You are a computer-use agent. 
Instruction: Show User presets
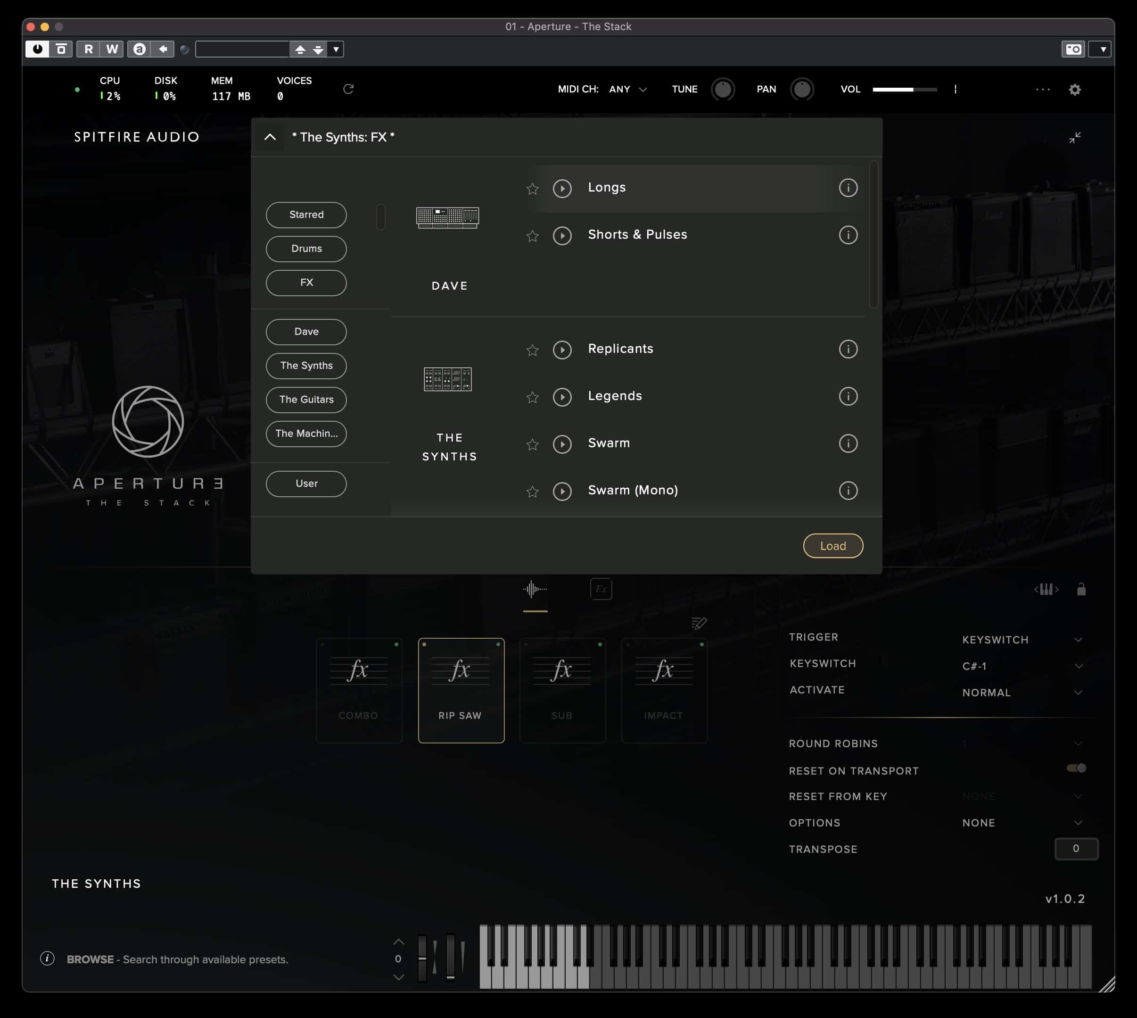click(306, 484)
